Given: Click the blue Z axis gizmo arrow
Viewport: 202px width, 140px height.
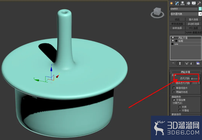Looking at the screenshot, I should 51,68.
